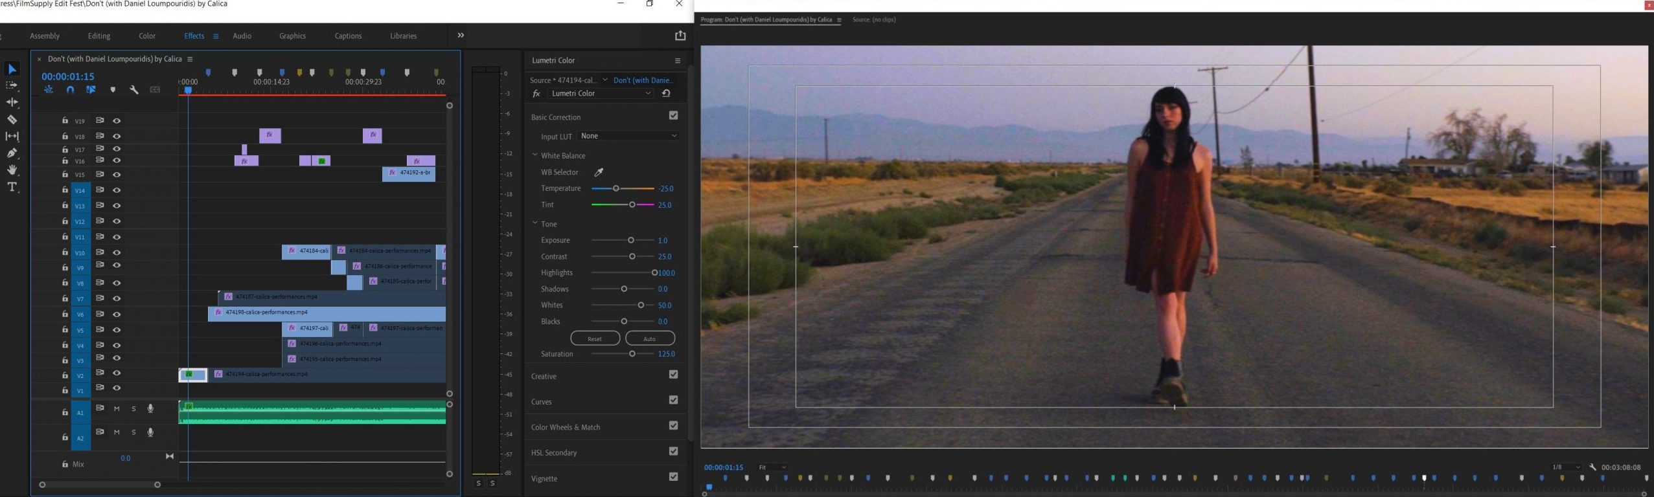Toggle timeline Snap magnet icon
This screenshot has width=1654, height=497.
70,90
